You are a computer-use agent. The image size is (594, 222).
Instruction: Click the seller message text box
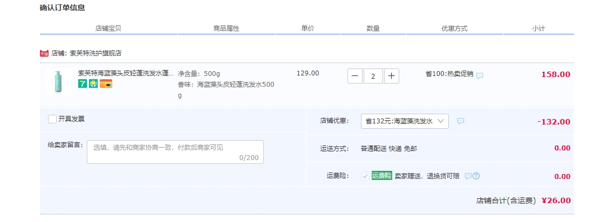point(175,152)
